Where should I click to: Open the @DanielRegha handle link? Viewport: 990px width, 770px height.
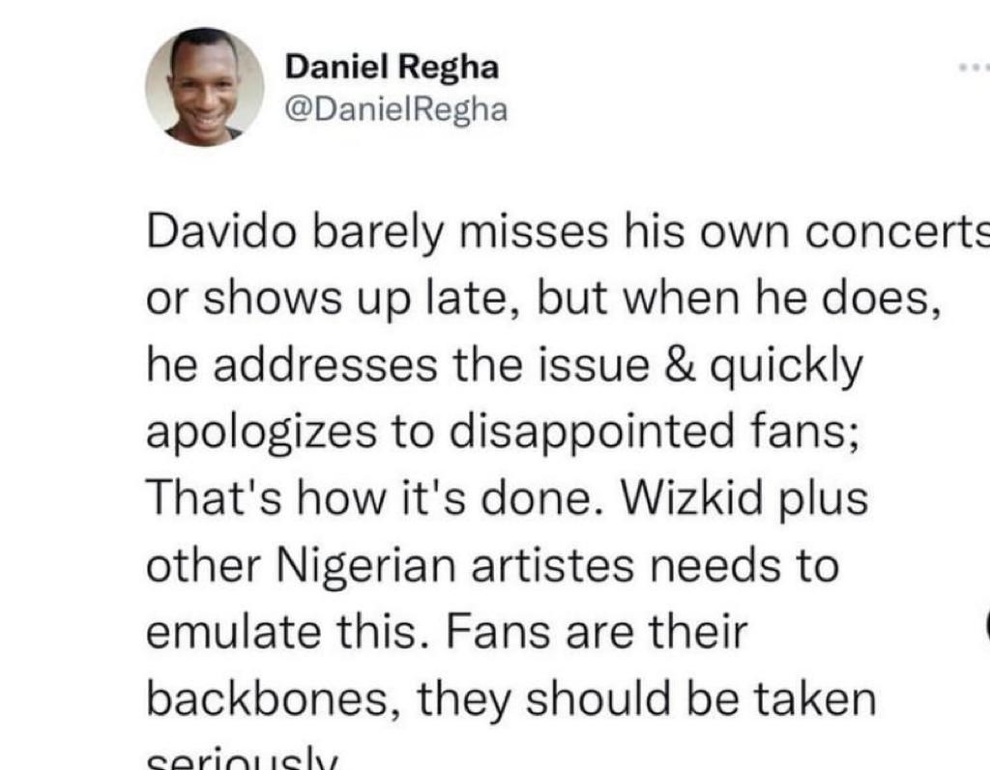(x=395, y=110)
